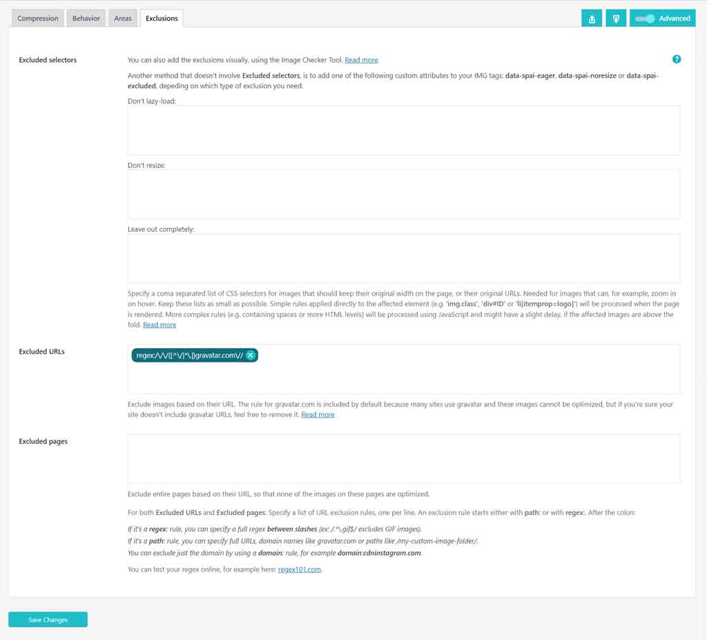Open the help question mark icon
The width and height of the screenshot is (707, 640).
click(677, 59)
